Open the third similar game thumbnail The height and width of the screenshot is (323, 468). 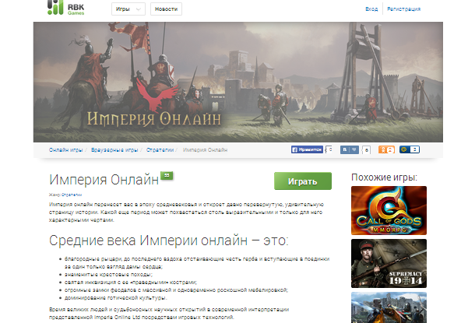pyautogui.click(x=389, y=307)
